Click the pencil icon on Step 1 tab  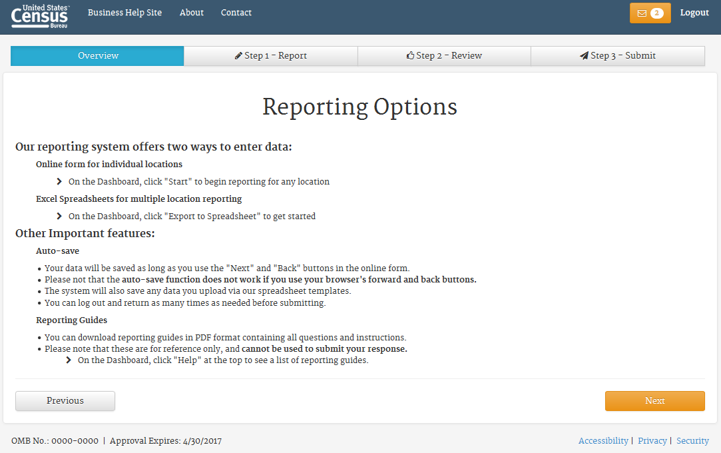(238, 56)
